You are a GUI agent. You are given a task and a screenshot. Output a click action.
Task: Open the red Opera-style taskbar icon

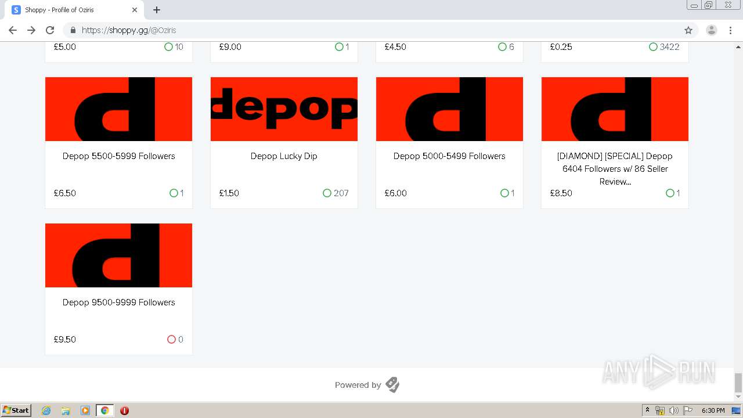click(x=124, y=410)
